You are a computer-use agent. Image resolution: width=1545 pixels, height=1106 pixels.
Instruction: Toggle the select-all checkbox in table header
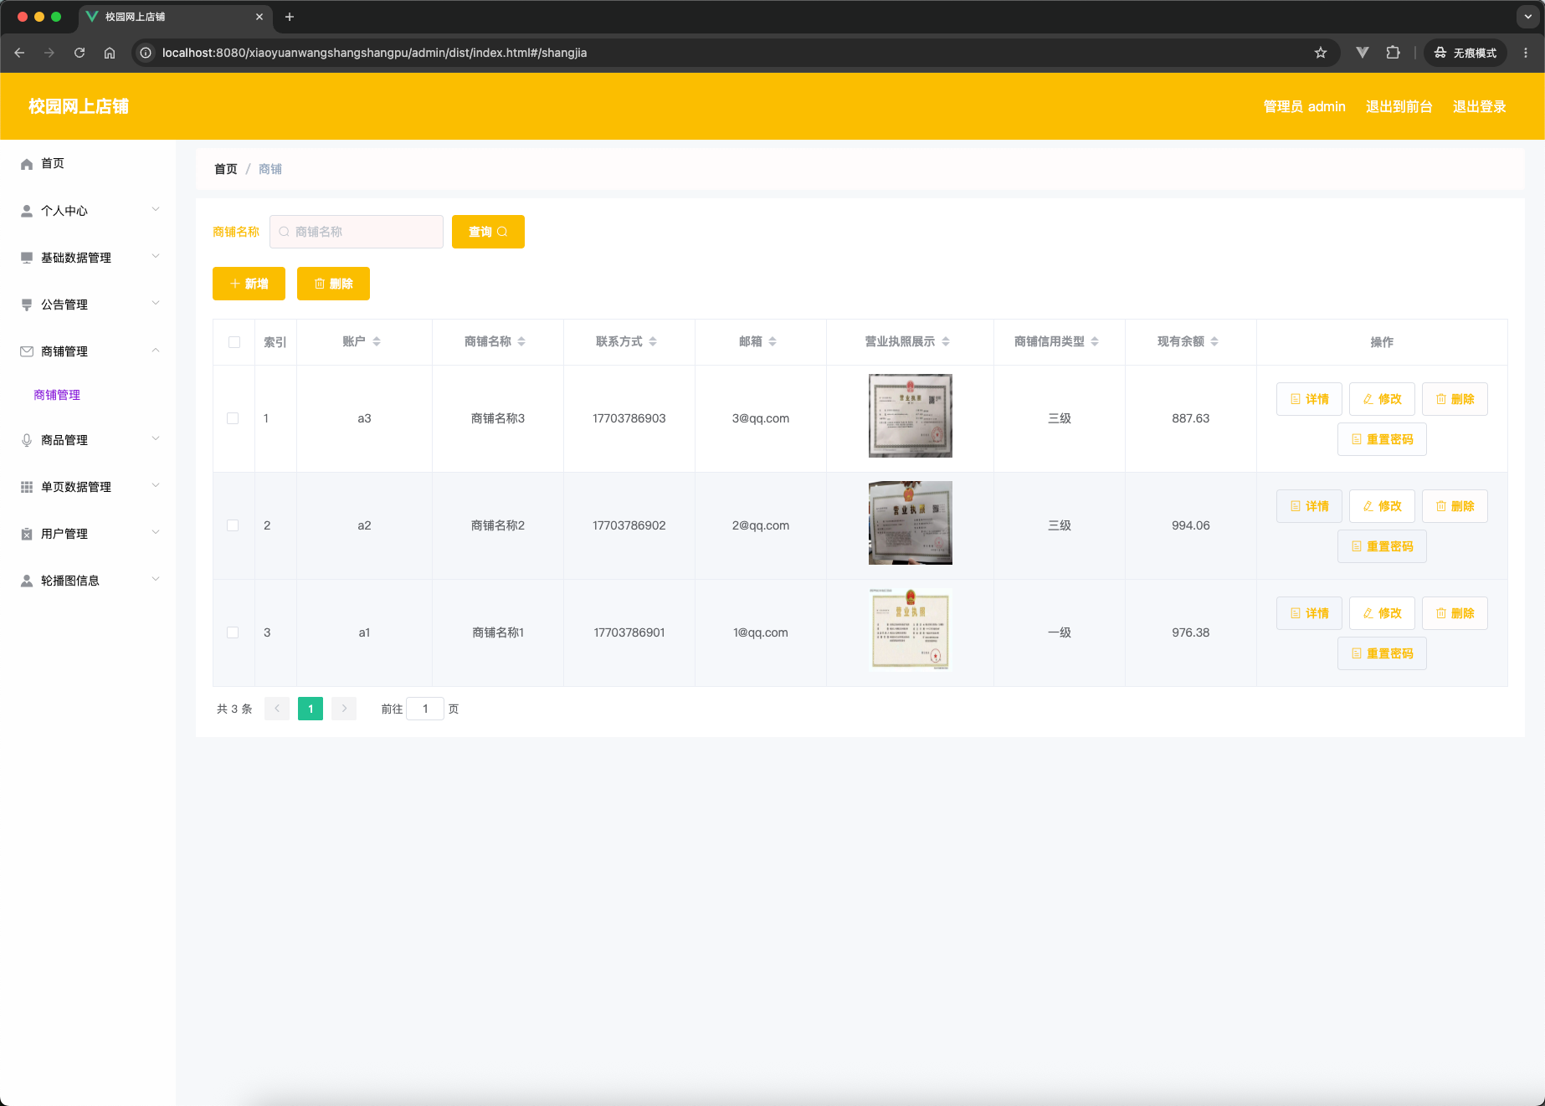click(x=234, y=342)
